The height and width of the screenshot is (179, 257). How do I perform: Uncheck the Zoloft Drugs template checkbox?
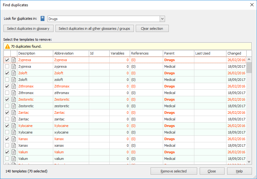point(7,73)
